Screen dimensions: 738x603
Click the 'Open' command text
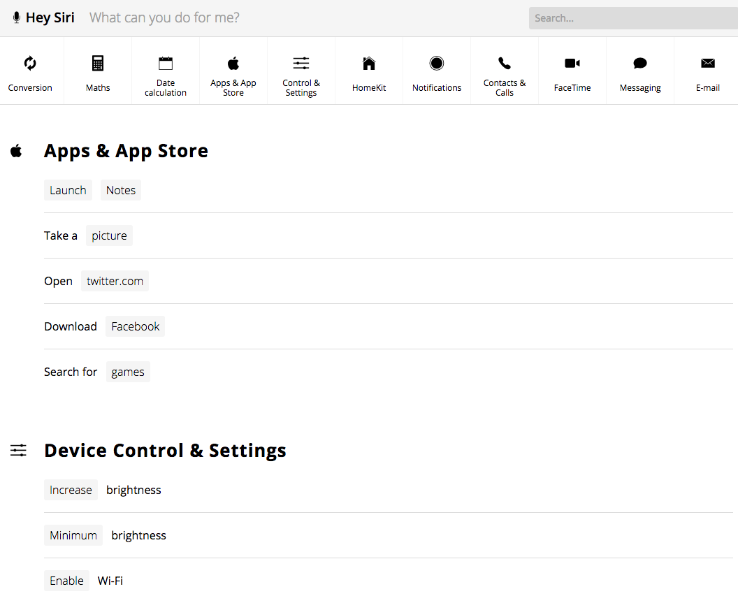[59, 281]
